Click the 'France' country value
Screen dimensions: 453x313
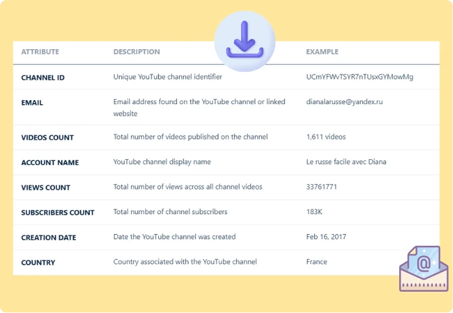317,262
